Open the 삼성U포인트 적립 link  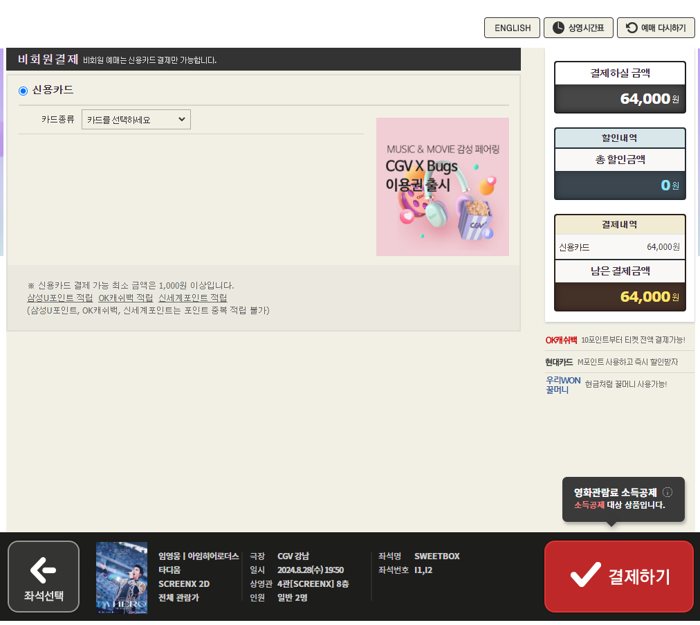pyautogui.click(x=59, y=298)
